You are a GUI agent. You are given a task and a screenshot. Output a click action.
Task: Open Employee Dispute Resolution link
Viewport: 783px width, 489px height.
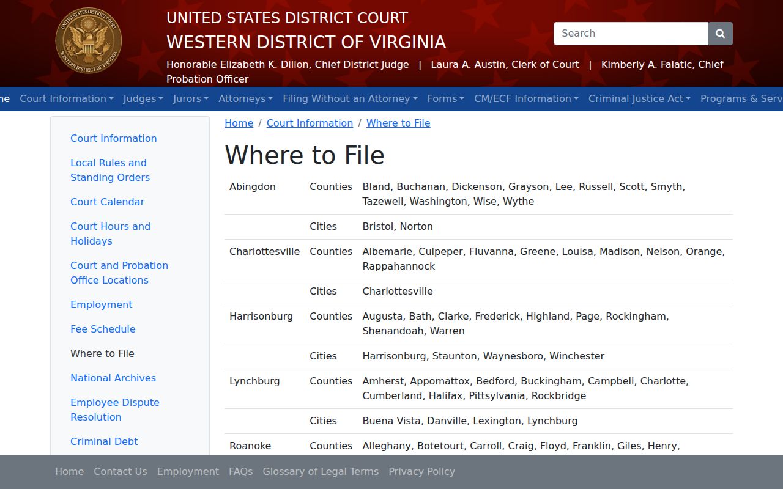(115, 410)
